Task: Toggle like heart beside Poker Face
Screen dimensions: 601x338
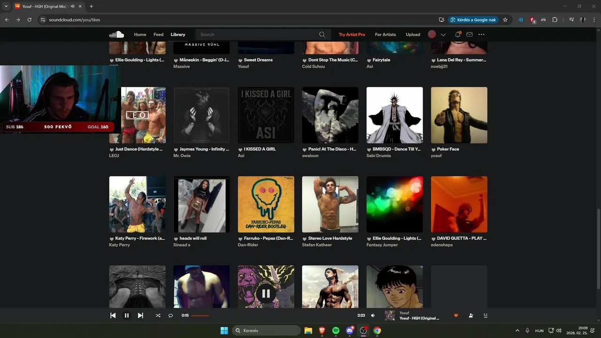Action: click(x=433, y=149)
